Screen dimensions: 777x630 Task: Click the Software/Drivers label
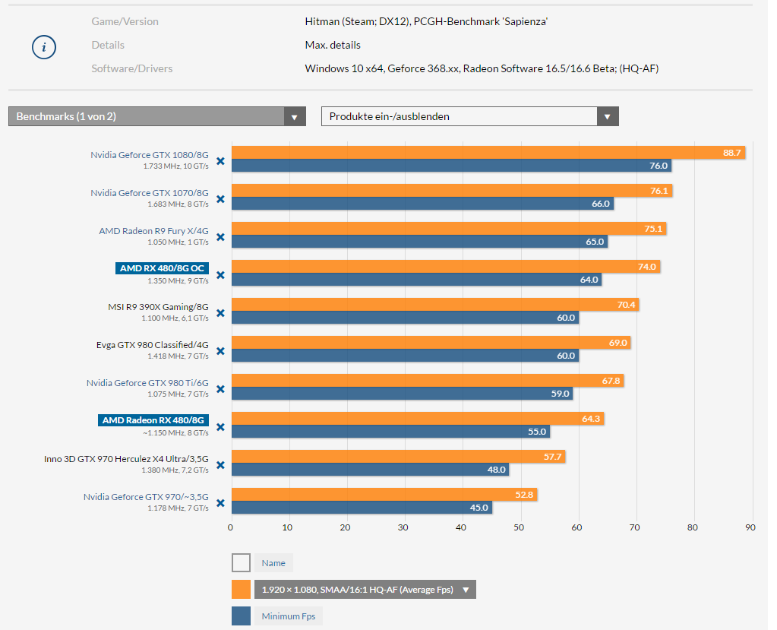(x=132, y=68)
